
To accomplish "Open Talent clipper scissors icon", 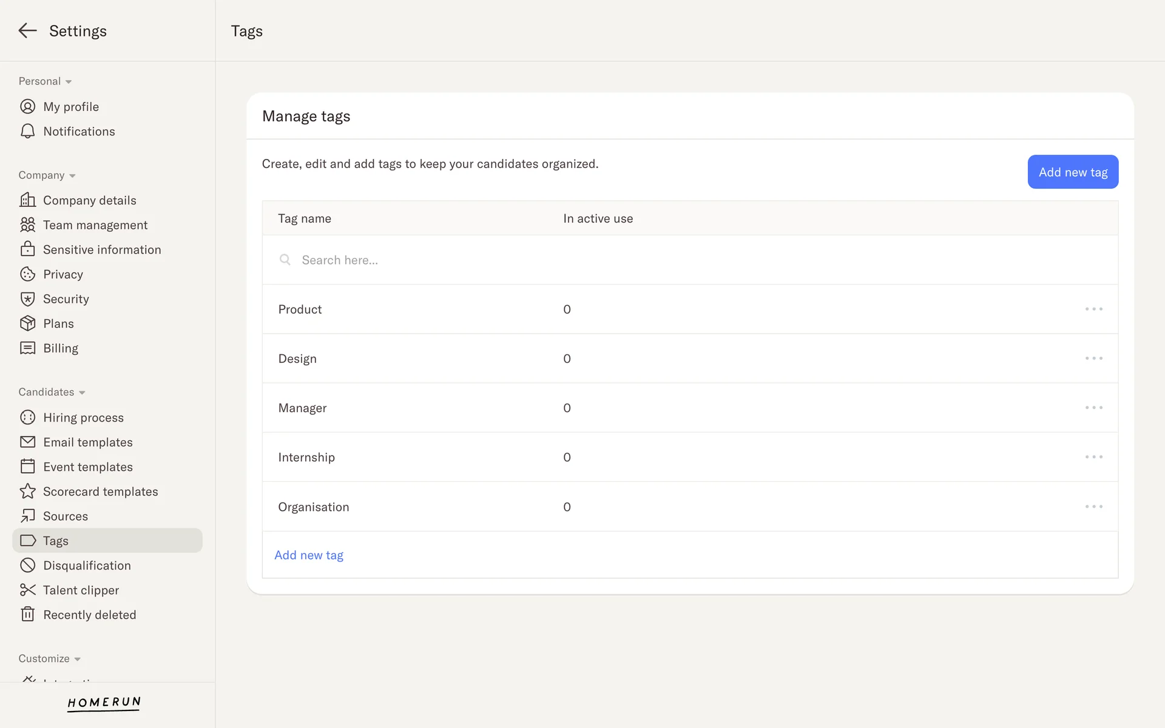I will click(x=27, y=590).
